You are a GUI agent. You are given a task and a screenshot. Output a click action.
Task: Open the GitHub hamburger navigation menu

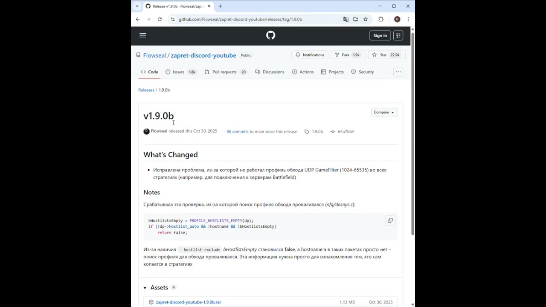coord(143,35)
